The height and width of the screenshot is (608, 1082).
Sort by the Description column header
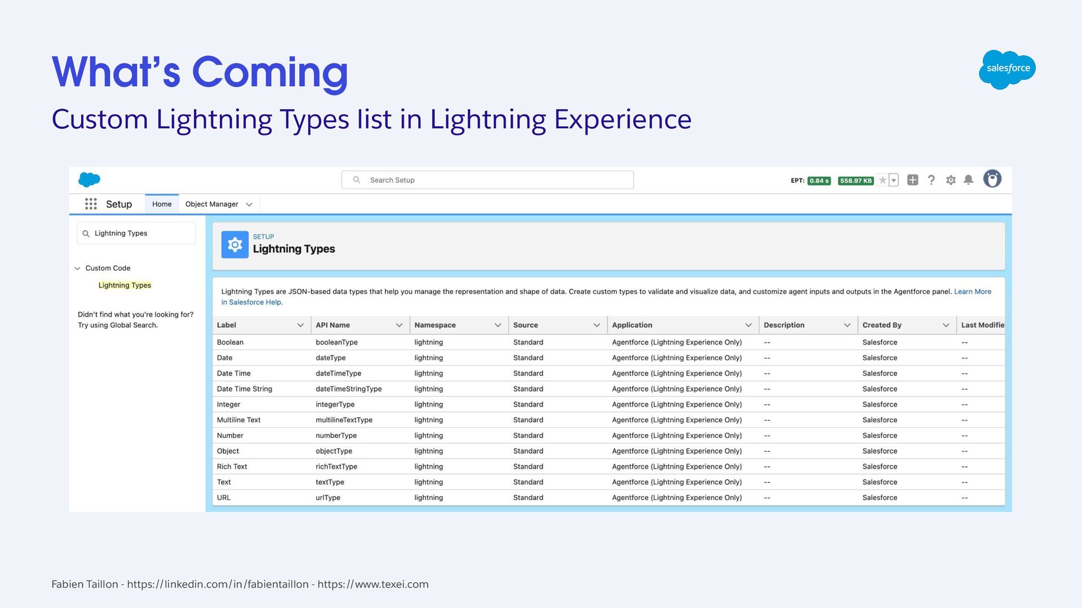(x=784, y=325)
